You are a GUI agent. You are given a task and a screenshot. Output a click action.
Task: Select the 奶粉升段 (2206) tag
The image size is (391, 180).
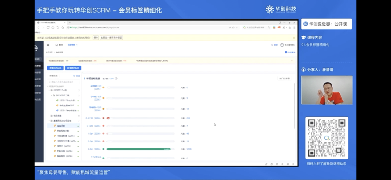coord(63,151)
